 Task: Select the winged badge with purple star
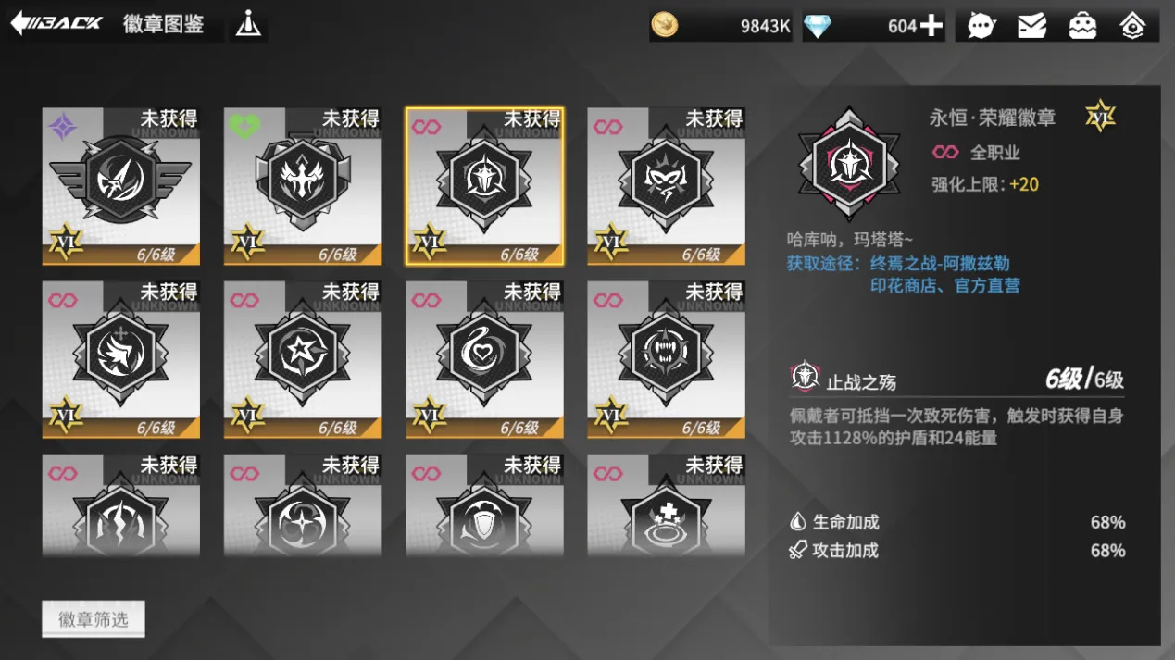pyautogui.click(x=121, y=186)
